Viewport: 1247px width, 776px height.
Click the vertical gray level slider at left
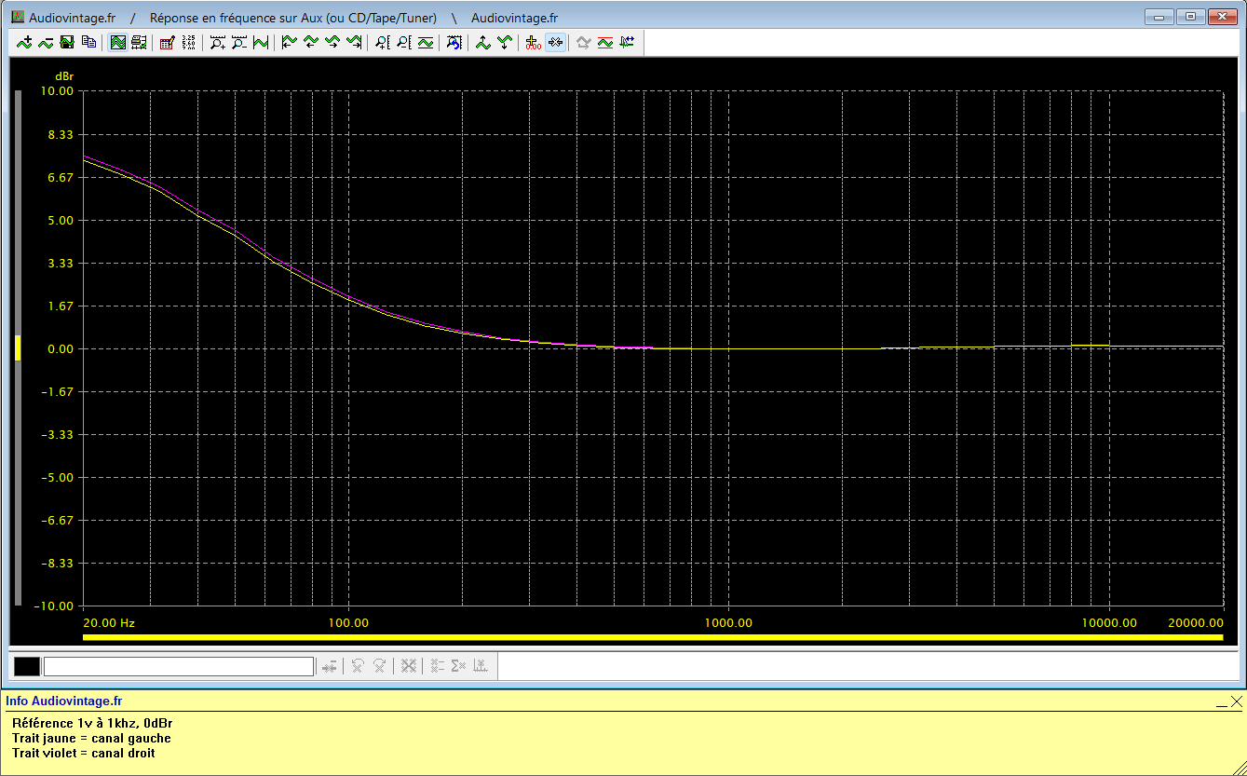(x=17, y=347)
